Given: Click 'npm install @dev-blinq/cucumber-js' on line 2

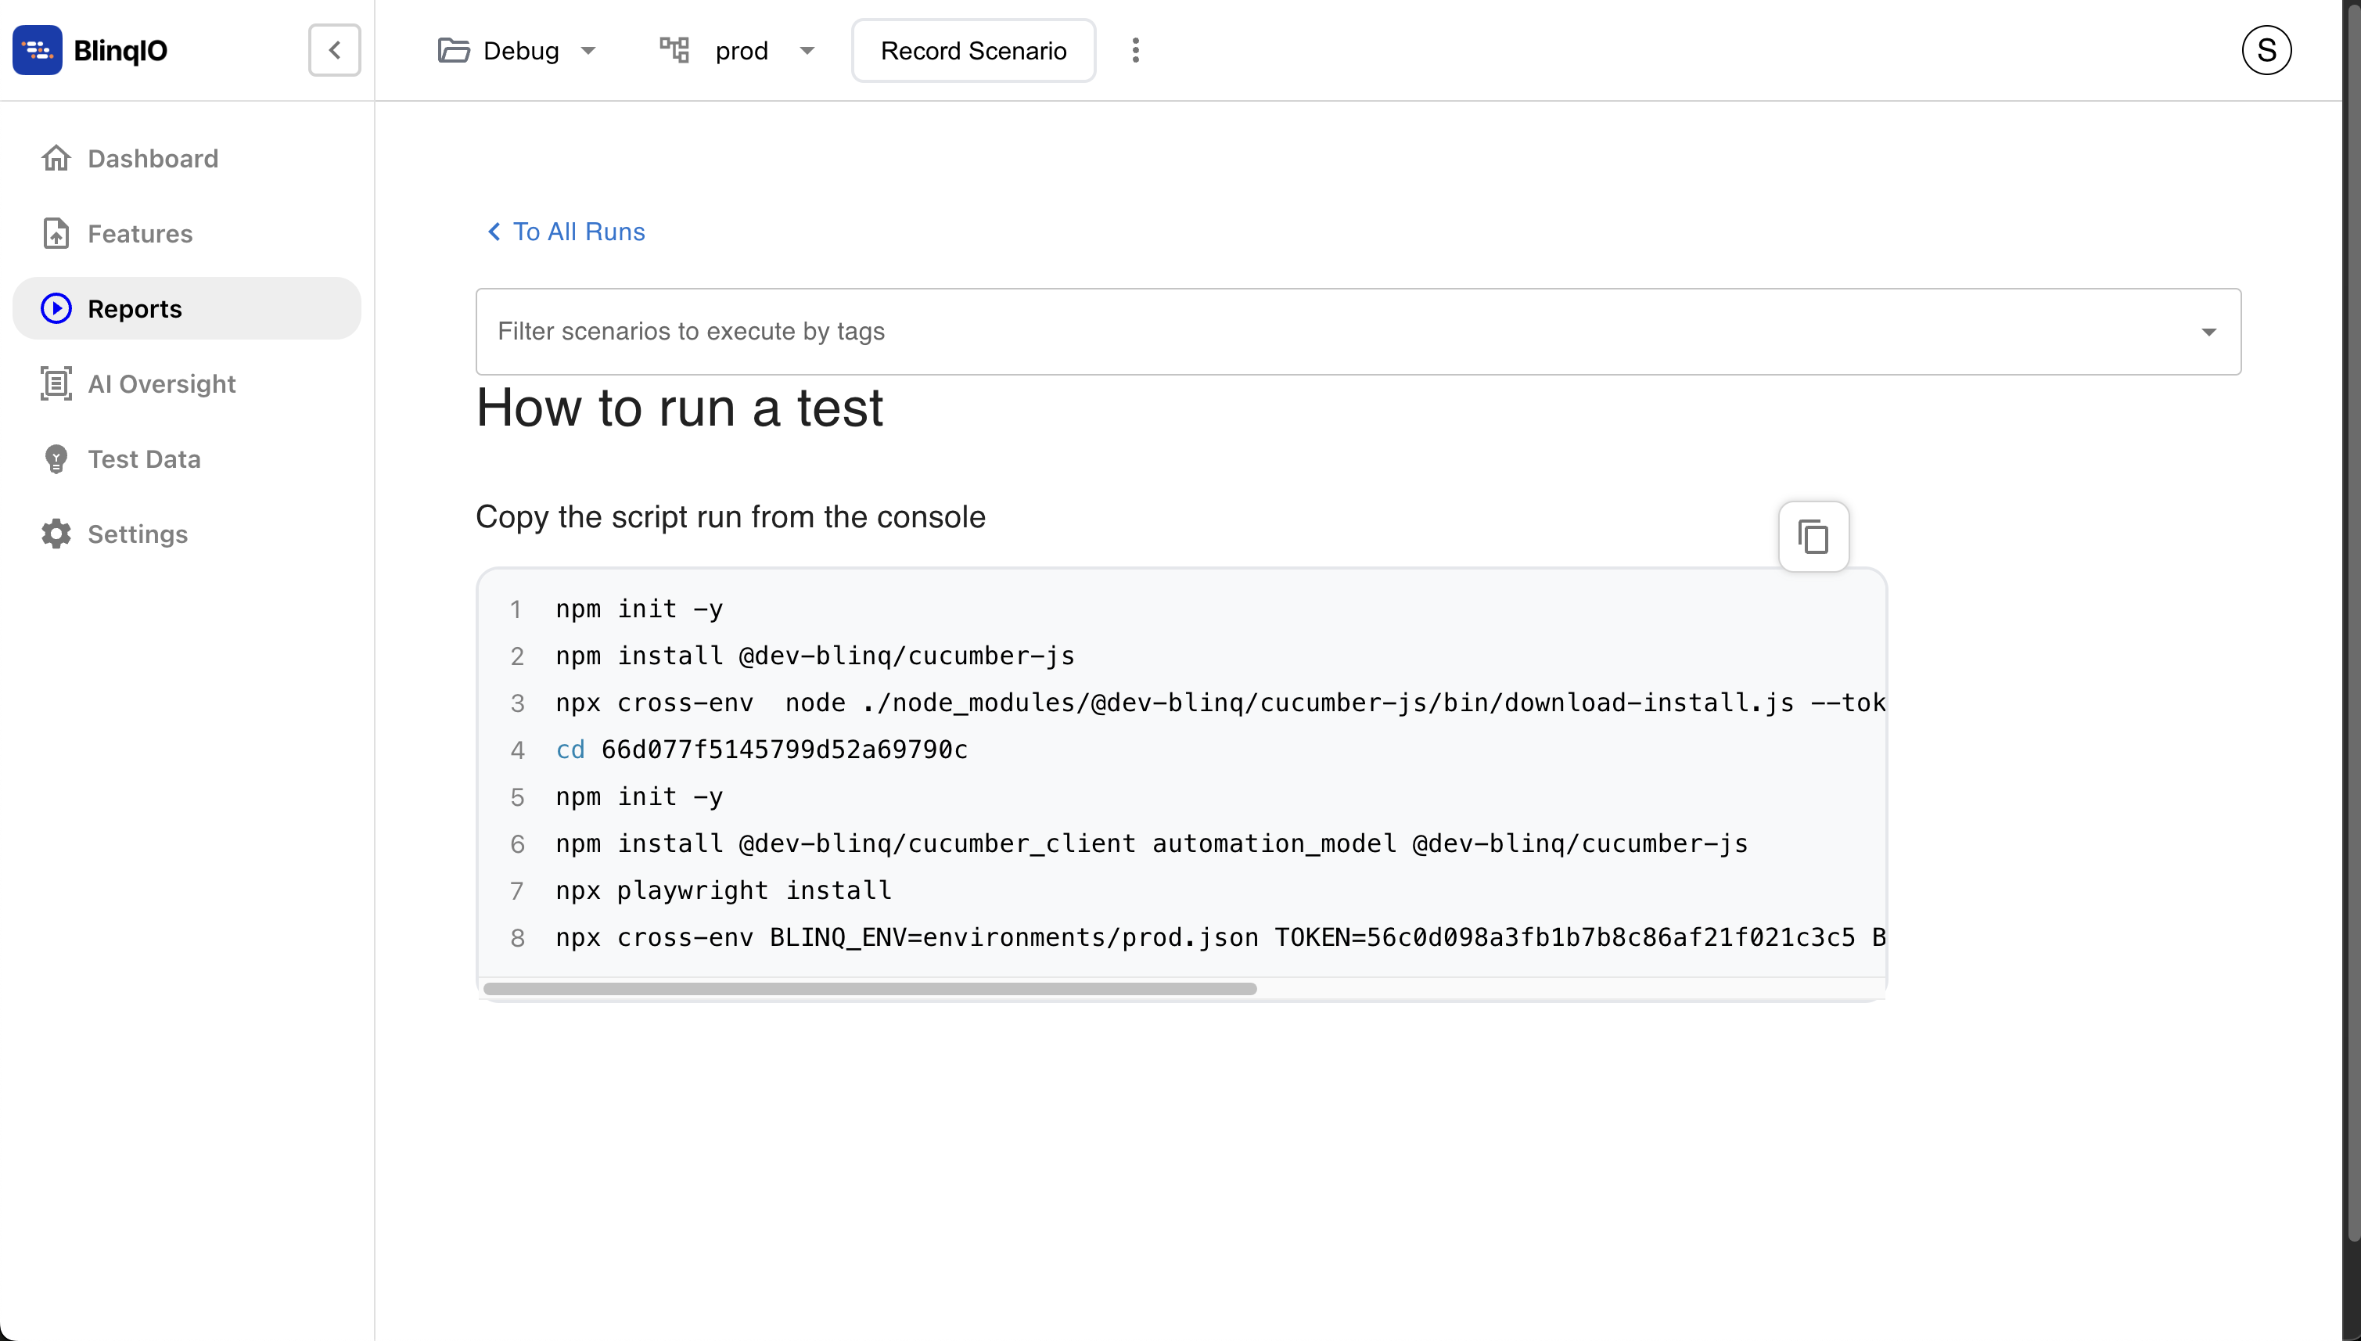Looking at the screenshot, I should (815, 656).
